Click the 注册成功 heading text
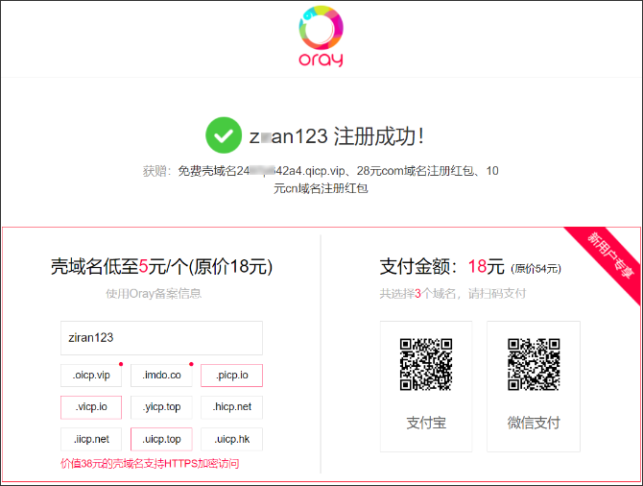 coord(378,136)
